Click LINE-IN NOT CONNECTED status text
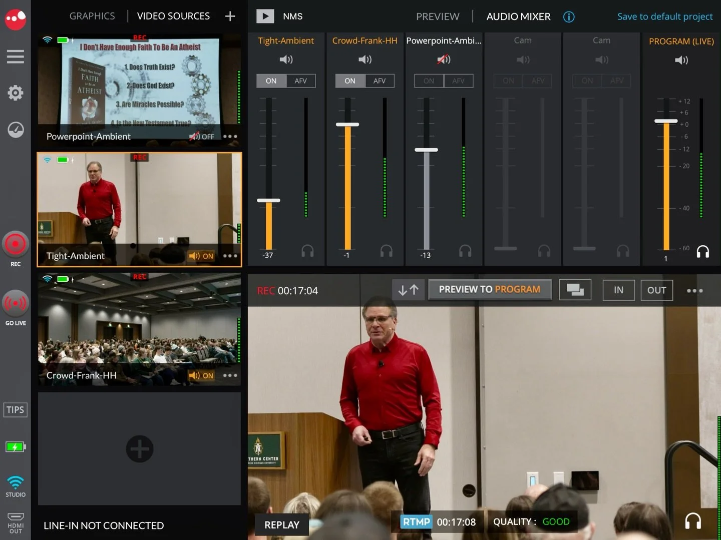The height and width of the screenshot is (540, 721). tap(104, 525)
